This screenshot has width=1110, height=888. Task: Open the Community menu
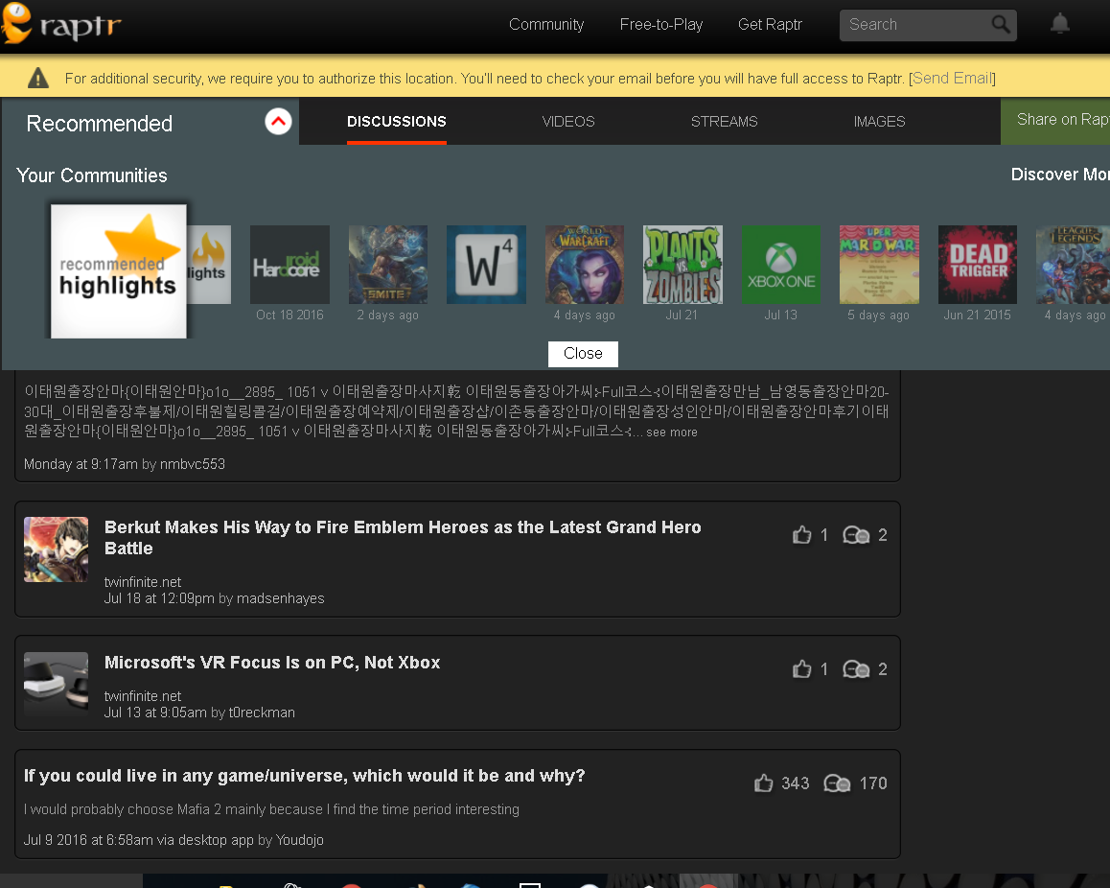pos(546,25)
